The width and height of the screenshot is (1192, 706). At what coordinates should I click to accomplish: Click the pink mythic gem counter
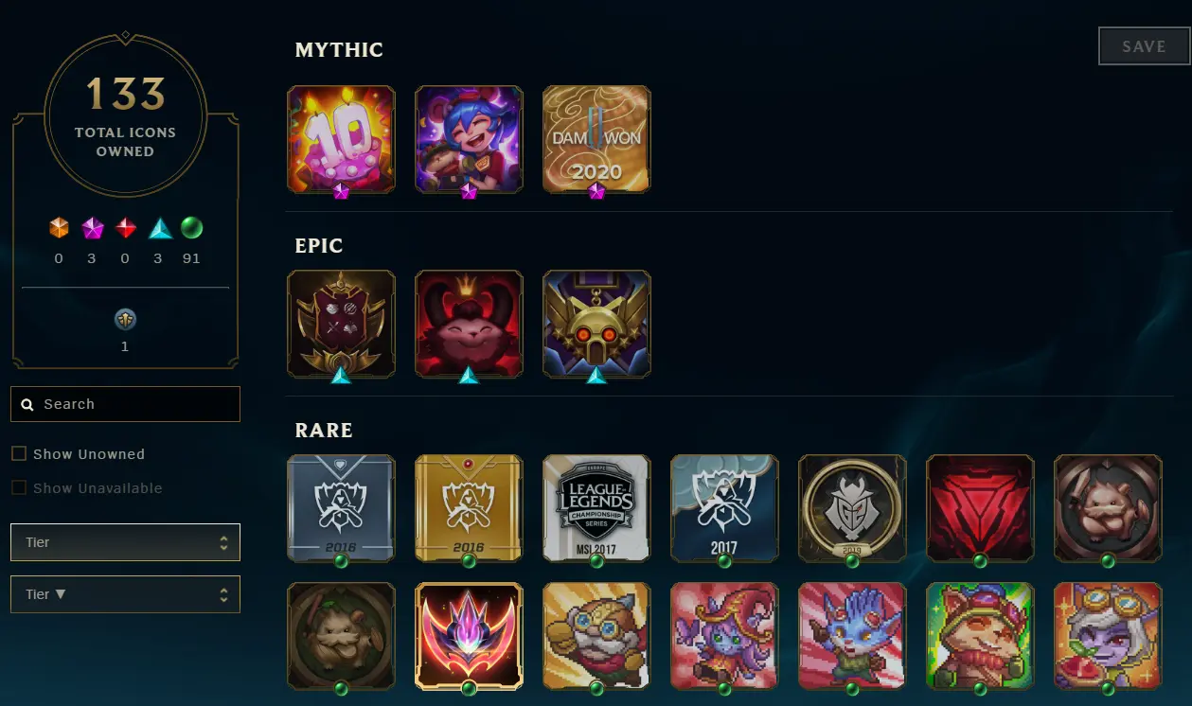pos(92,228)
